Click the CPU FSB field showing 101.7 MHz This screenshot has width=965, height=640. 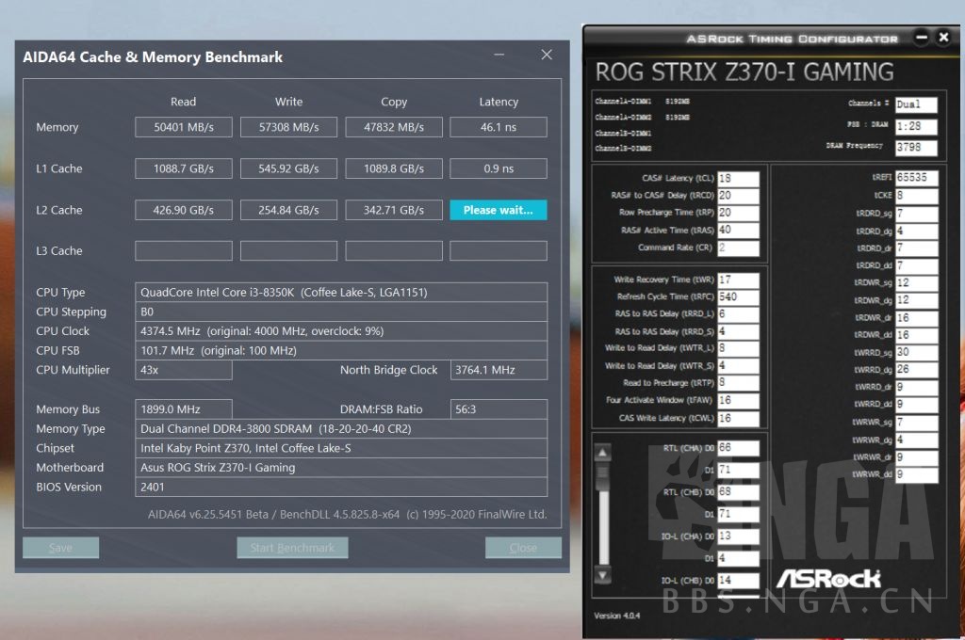coord(341,350)
